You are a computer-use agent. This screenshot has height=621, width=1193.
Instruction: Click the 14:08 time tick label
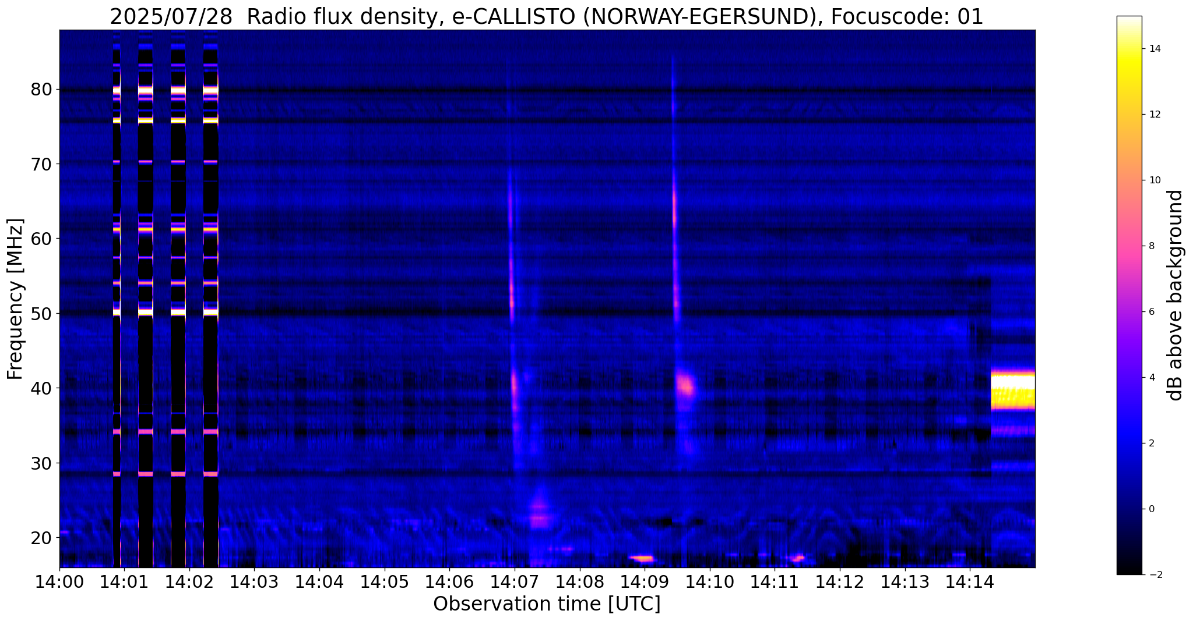[x=580, y=581]
